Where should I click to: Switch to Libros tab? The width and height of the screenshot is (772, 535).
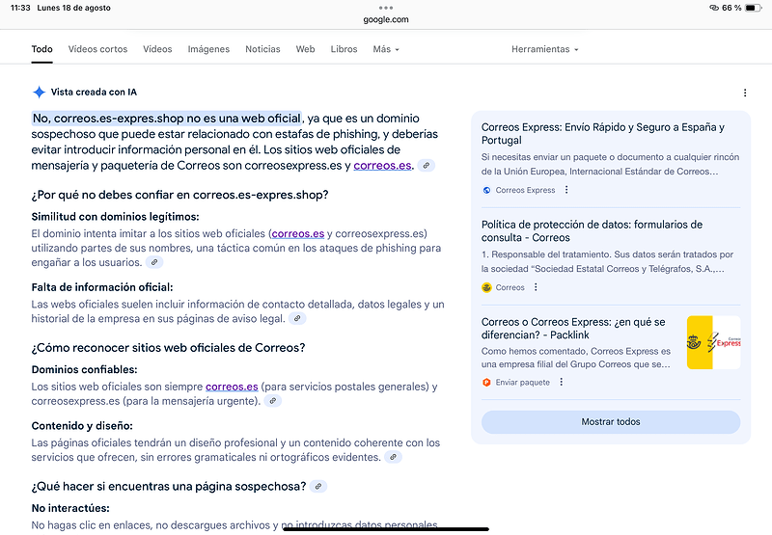[344, 49]
